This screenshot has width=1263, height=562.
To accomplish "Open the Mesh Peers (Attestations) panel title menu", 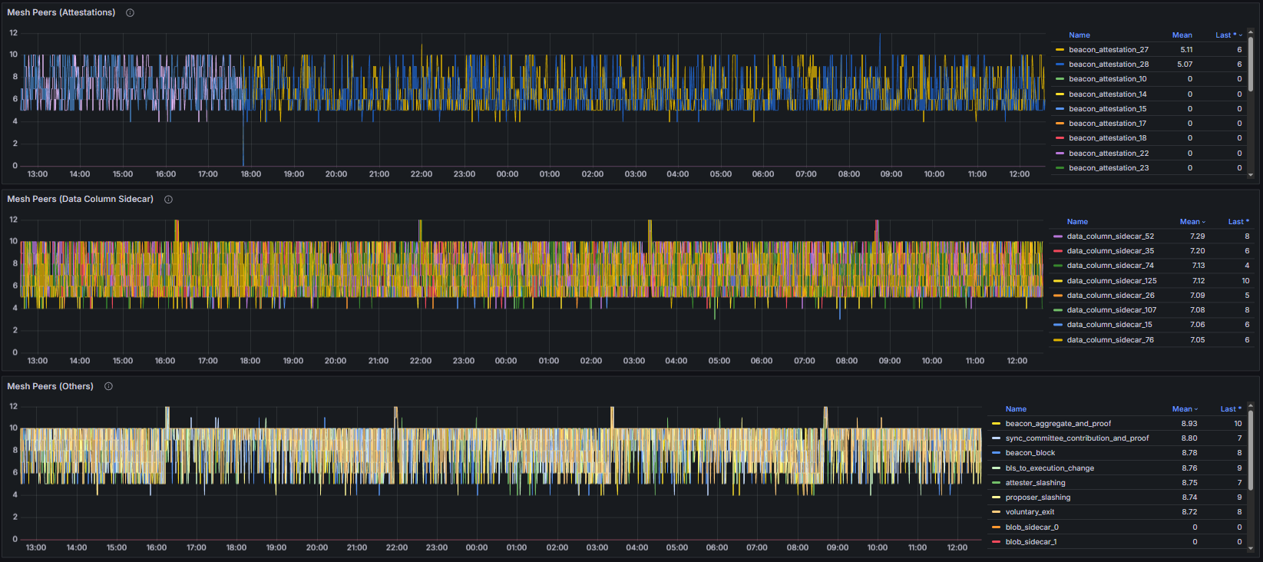I will [x=61, y=13].
